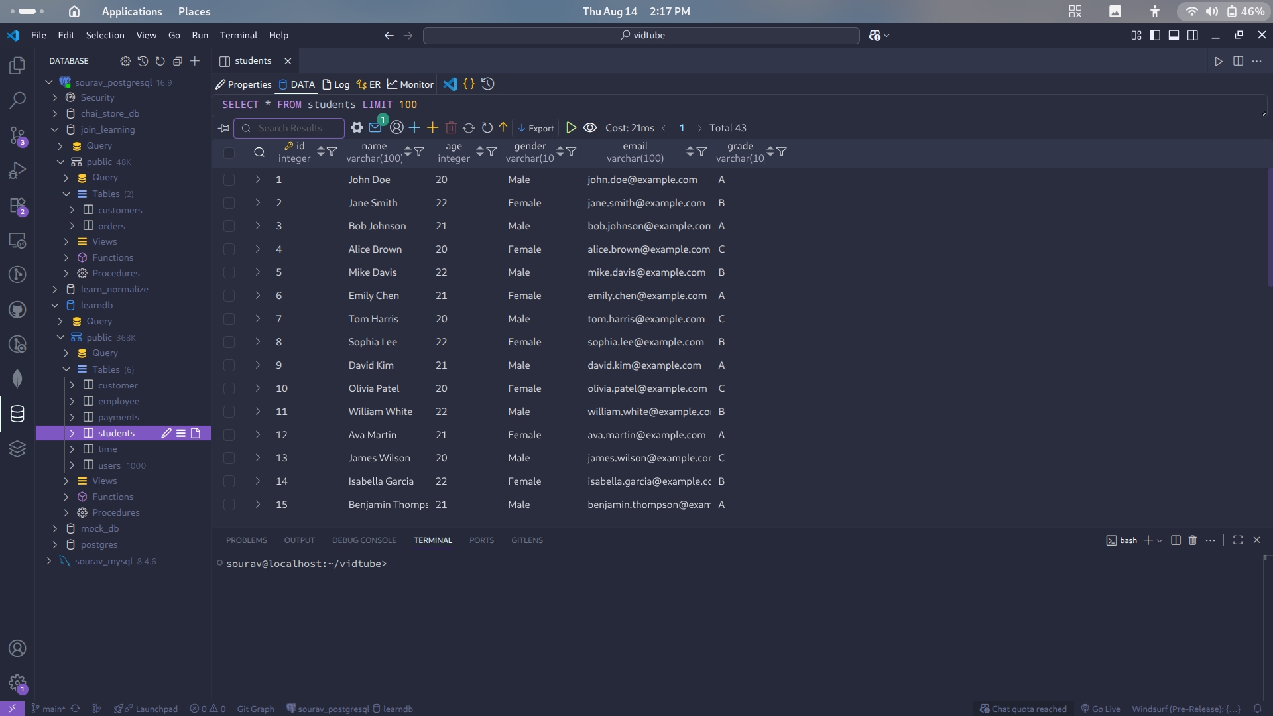Click the blue plus insert row icon
The image size is (1273, 716).
tap(414, 128)
